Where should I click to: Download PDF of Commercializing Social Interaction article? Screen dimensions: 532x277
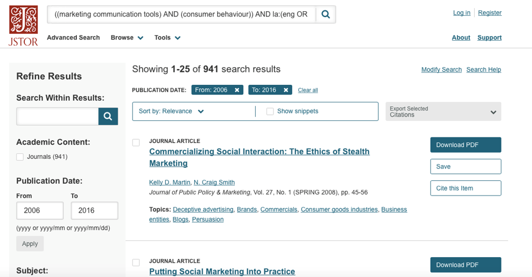point(465,145)
